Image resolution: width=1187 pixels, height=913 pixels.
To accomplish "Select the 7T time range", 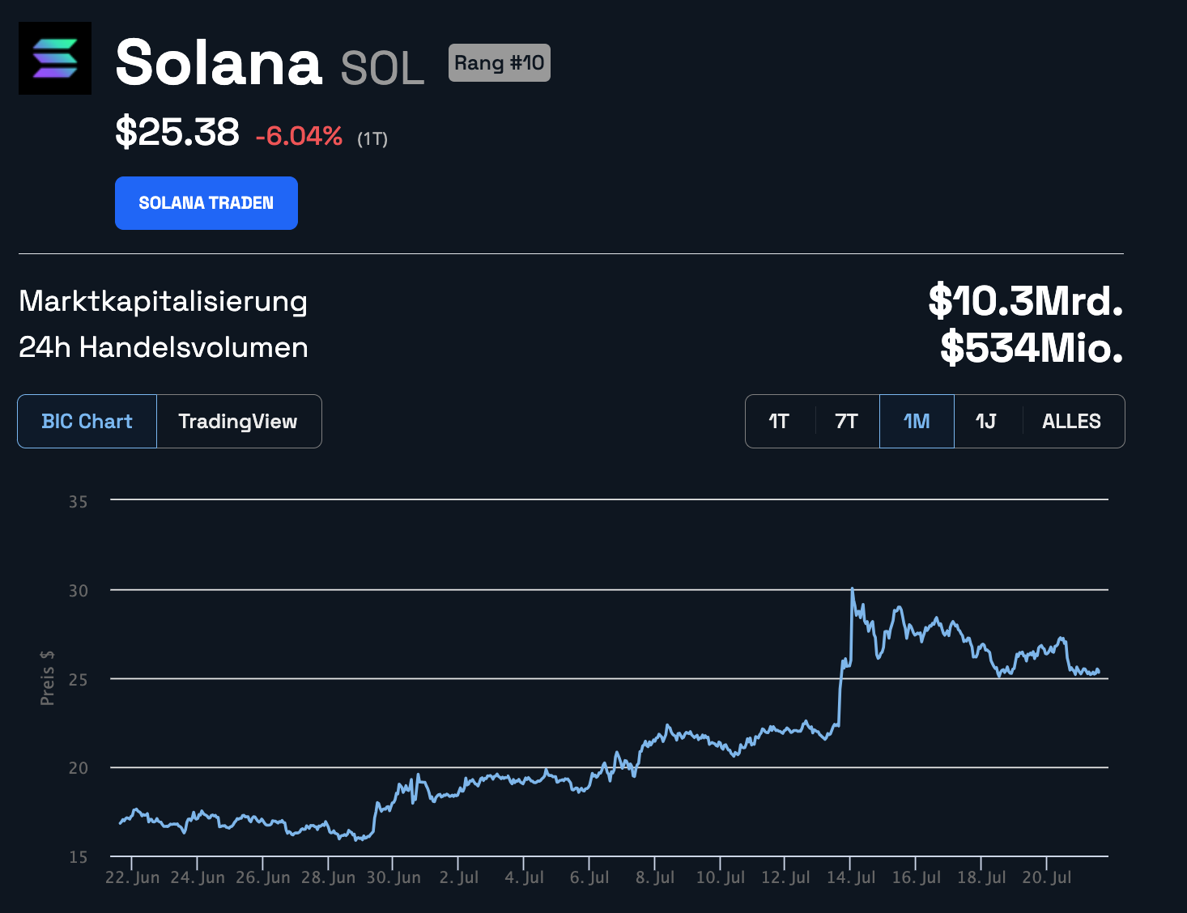I will (846, 422).
